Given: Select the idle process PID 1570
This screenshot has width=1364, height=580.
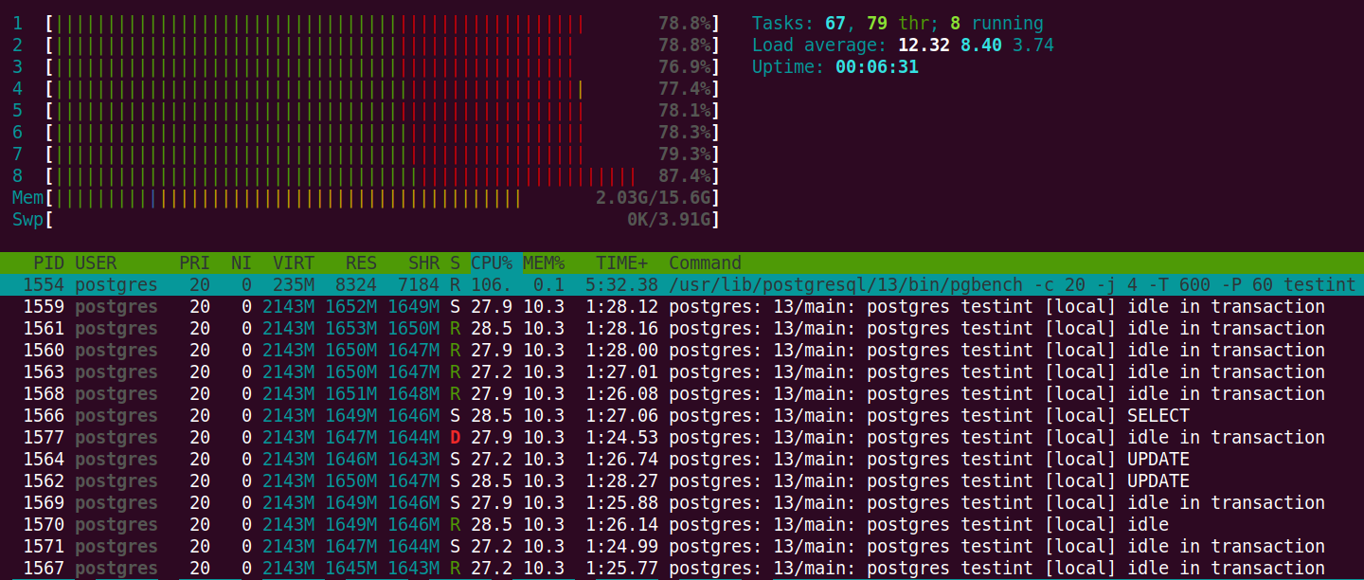Looking at the screenshot, I should tap(682, 524).
